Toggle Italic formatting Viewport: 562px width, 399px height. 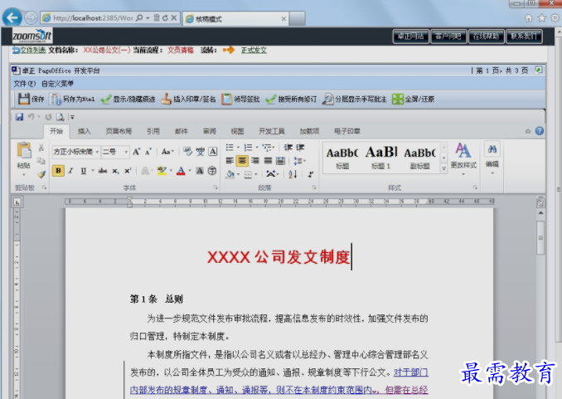coord(71,171)
